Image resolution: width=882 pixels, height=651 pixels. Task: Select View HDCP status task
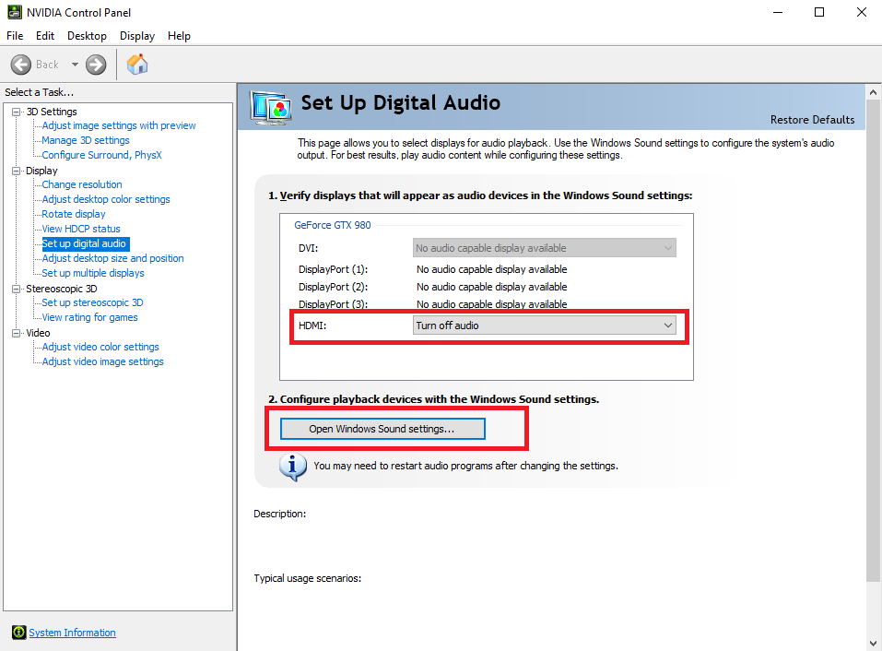click(81, 229)
